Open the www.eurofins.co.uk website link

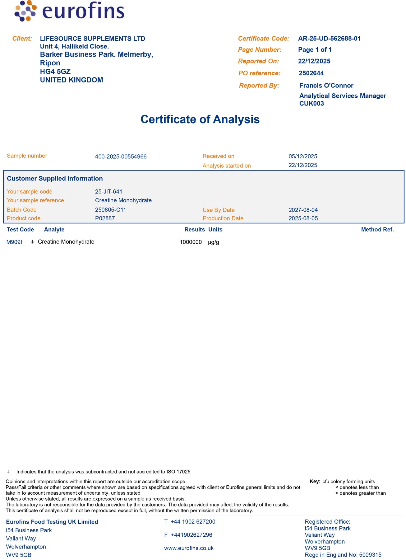(x=189, y=548)
